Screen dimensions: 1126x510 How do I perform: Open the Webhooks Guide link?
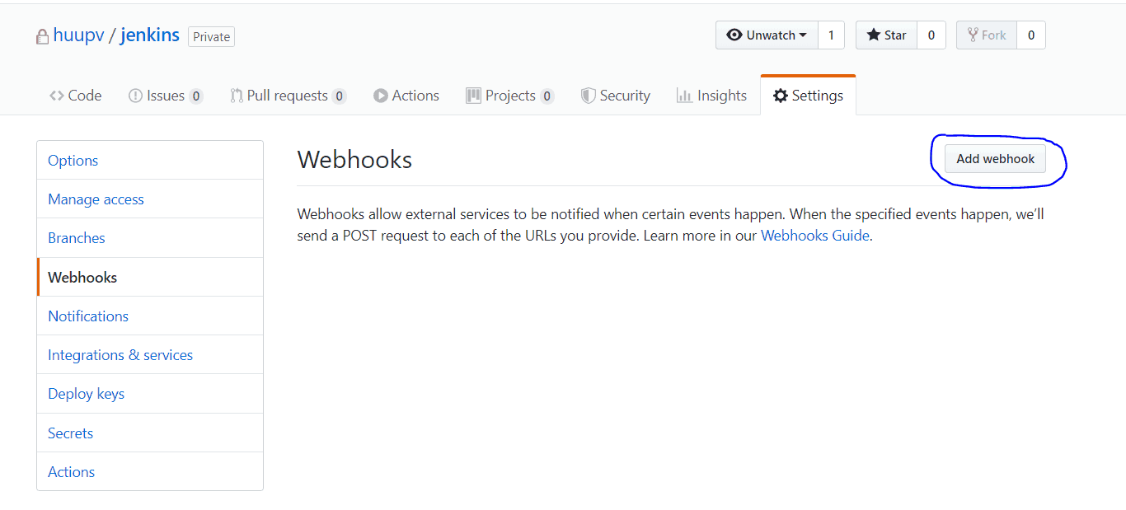click(814, 235)
